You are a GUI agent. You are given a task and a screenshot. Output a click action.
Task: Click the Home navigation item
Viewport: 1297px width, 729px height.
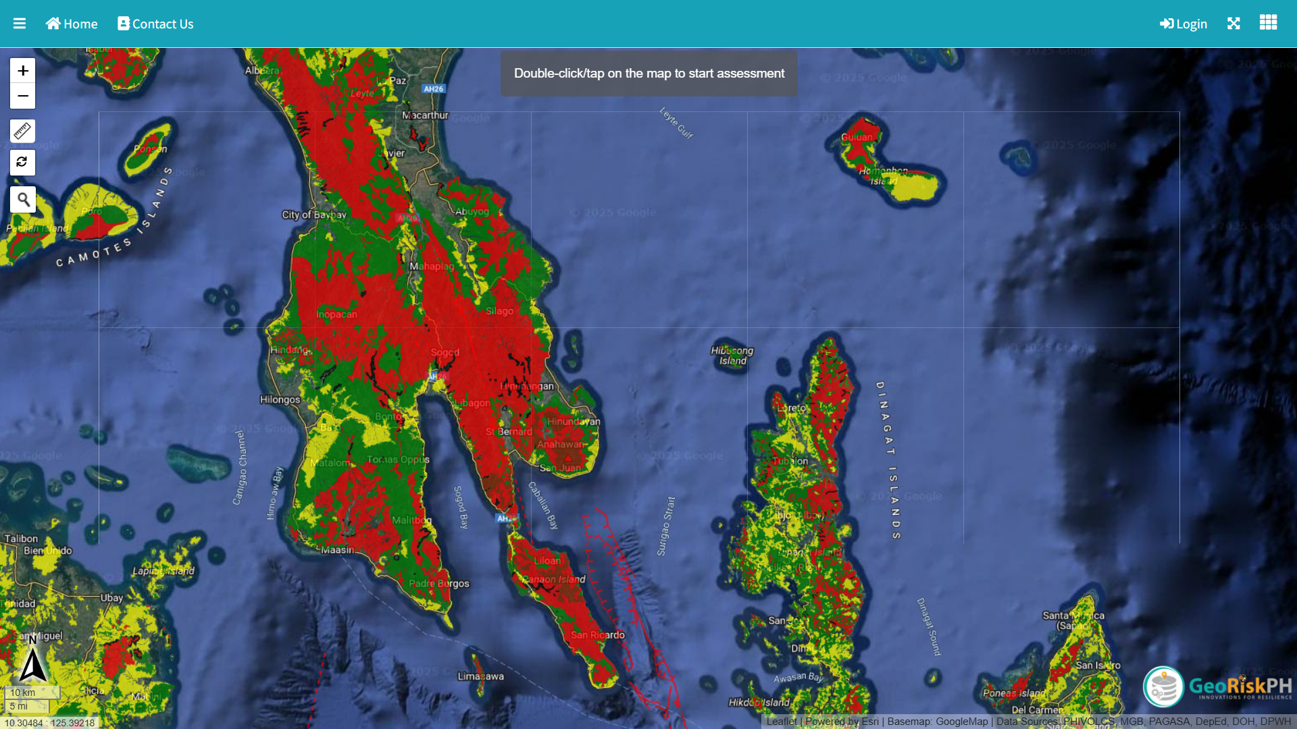72,24
